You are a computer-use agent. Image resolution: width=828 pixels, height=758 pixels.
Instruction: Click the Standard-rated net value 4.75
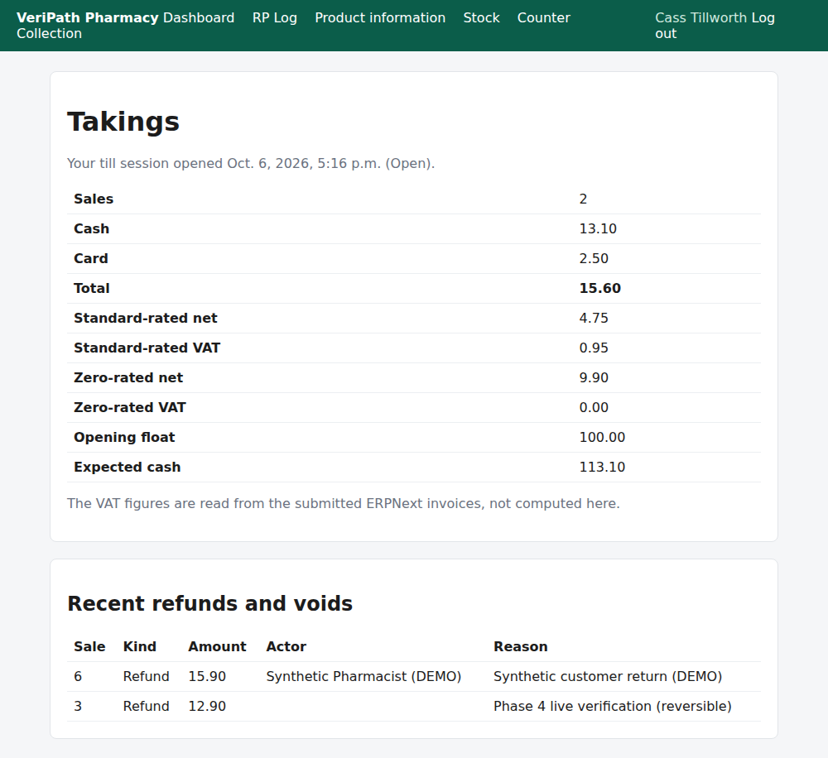pyautogui.click(x=594, y=318)
